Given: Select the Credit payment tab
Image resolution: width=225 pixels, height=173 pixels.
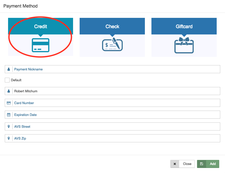Looking at the screenshot, I should (41, 26).
